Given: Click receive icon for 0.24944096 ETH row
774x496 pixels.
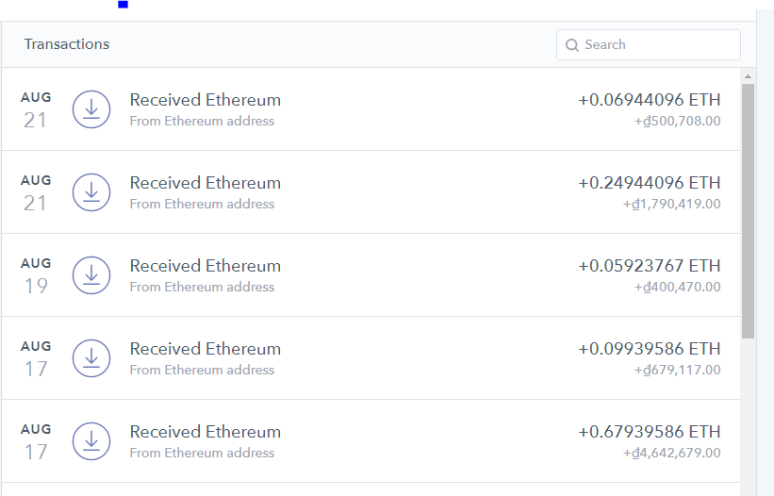Looking at the screenshot, I should [x=91, y=191].
